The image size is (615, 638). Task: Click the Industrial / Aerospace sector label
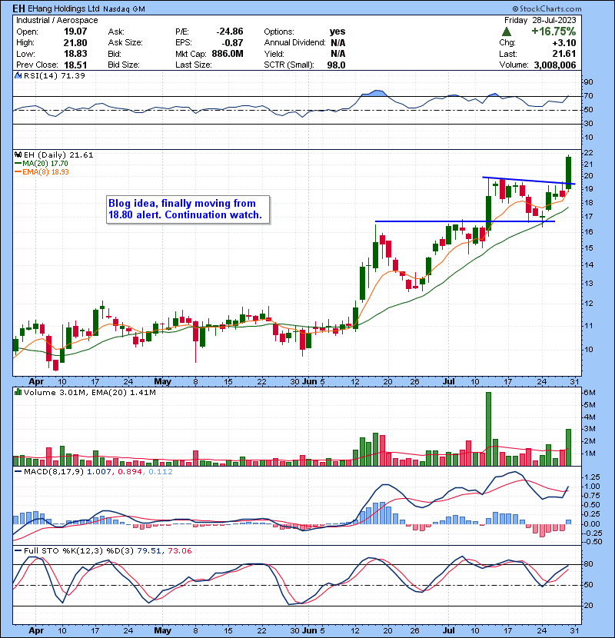click(57, 20)
